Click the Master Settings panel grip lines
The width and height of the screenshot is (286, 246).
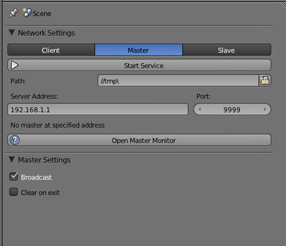[x=268, y=160]
